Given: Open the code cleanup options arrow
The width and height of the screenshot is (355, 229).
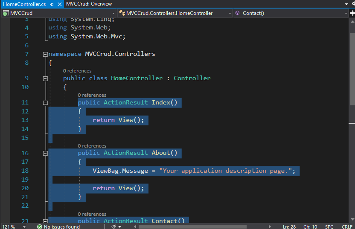Looking at the screenshot, I should [x=120, y=226].
